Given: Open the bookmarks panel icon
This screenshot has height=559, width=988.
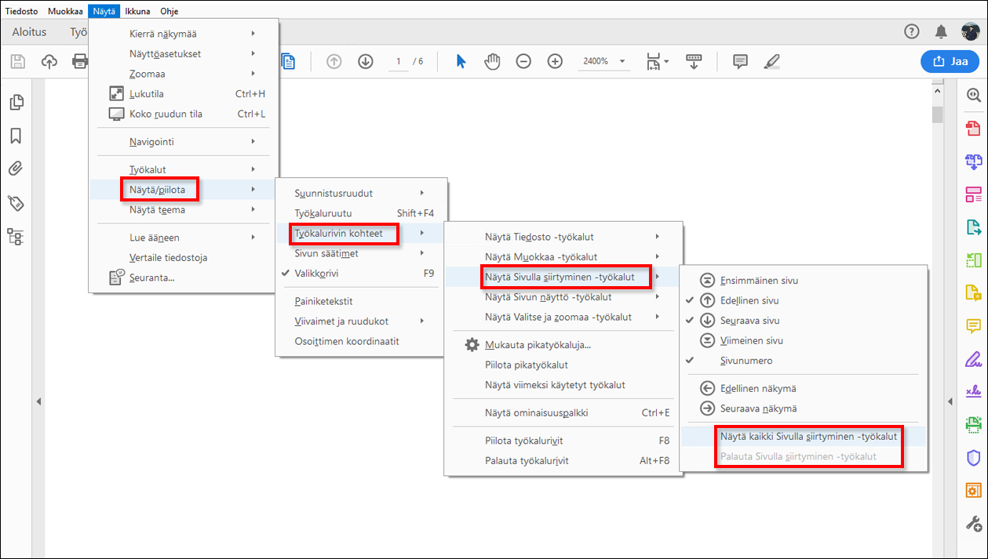Looking at the screenshot, I should coord(15,136).
